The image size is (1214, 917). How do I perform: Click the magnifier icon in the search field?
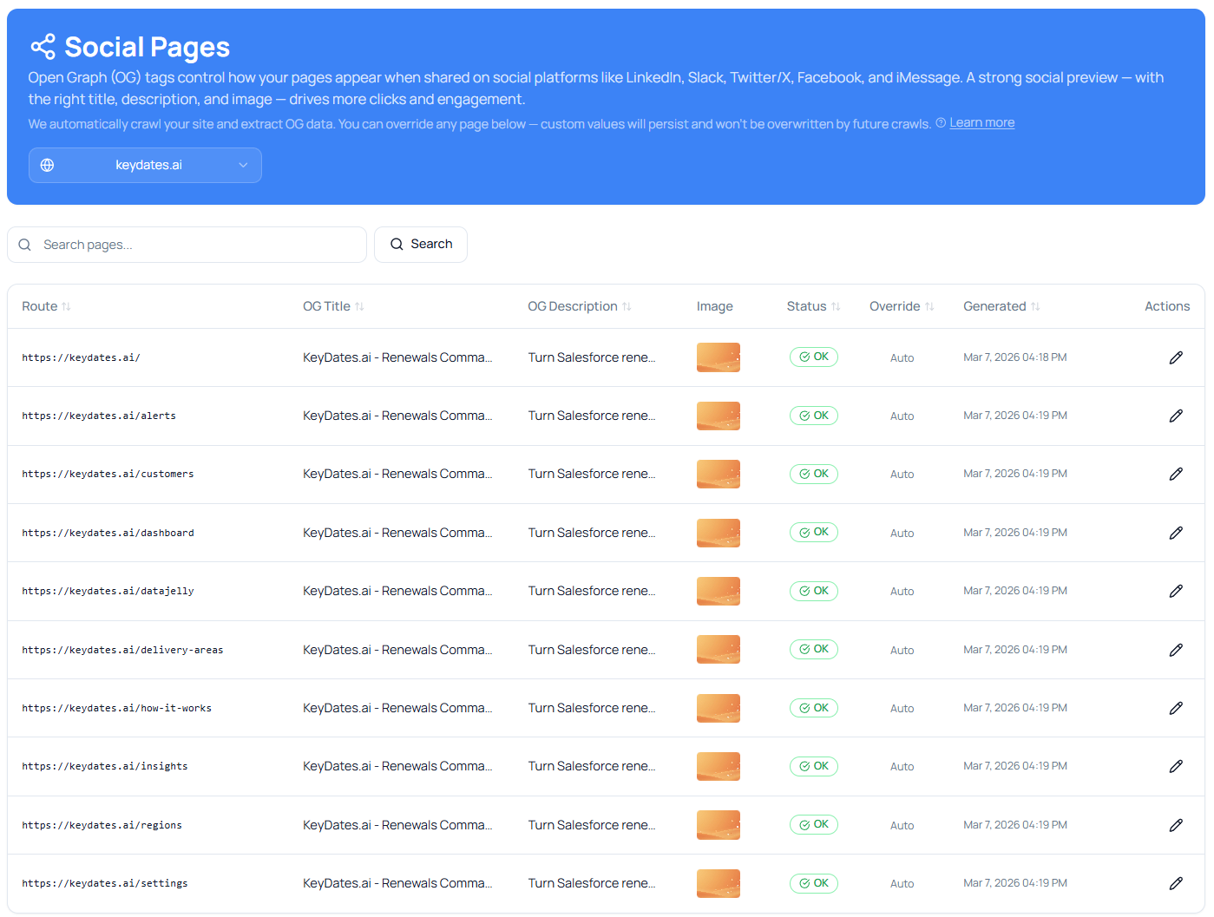(x=25, y=245)
